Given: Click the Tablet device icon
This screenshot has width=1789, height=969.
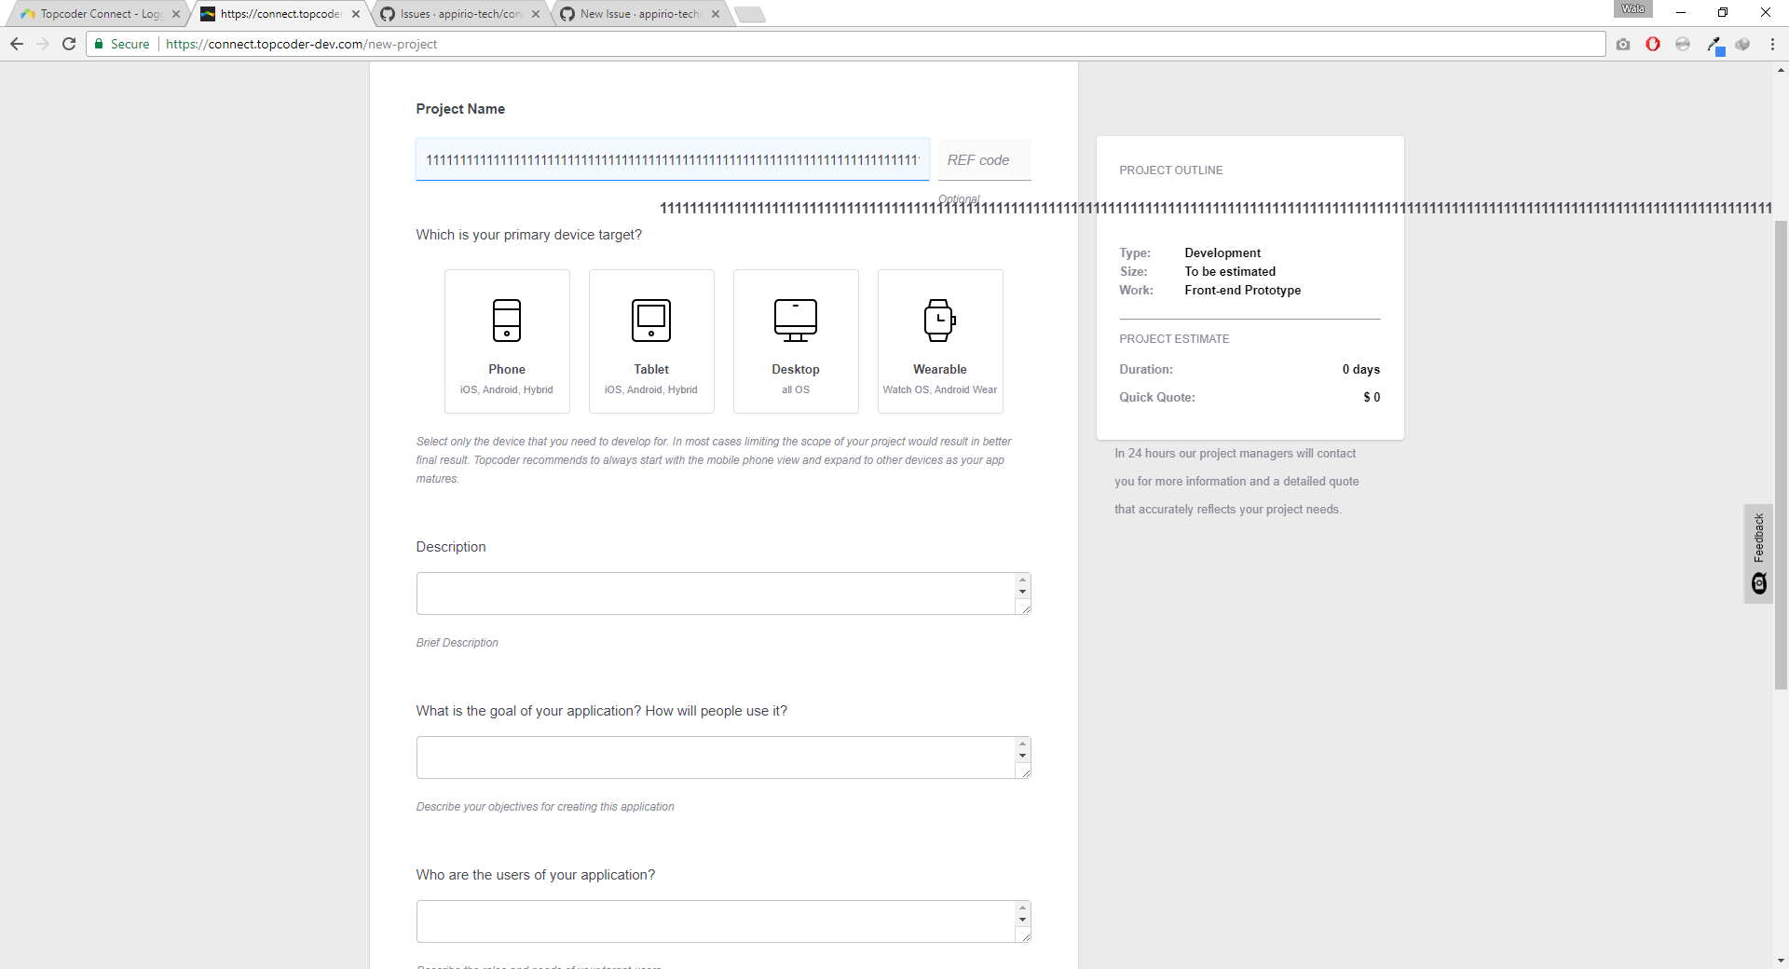Looking at the screenshot, I should pos(651,321).
